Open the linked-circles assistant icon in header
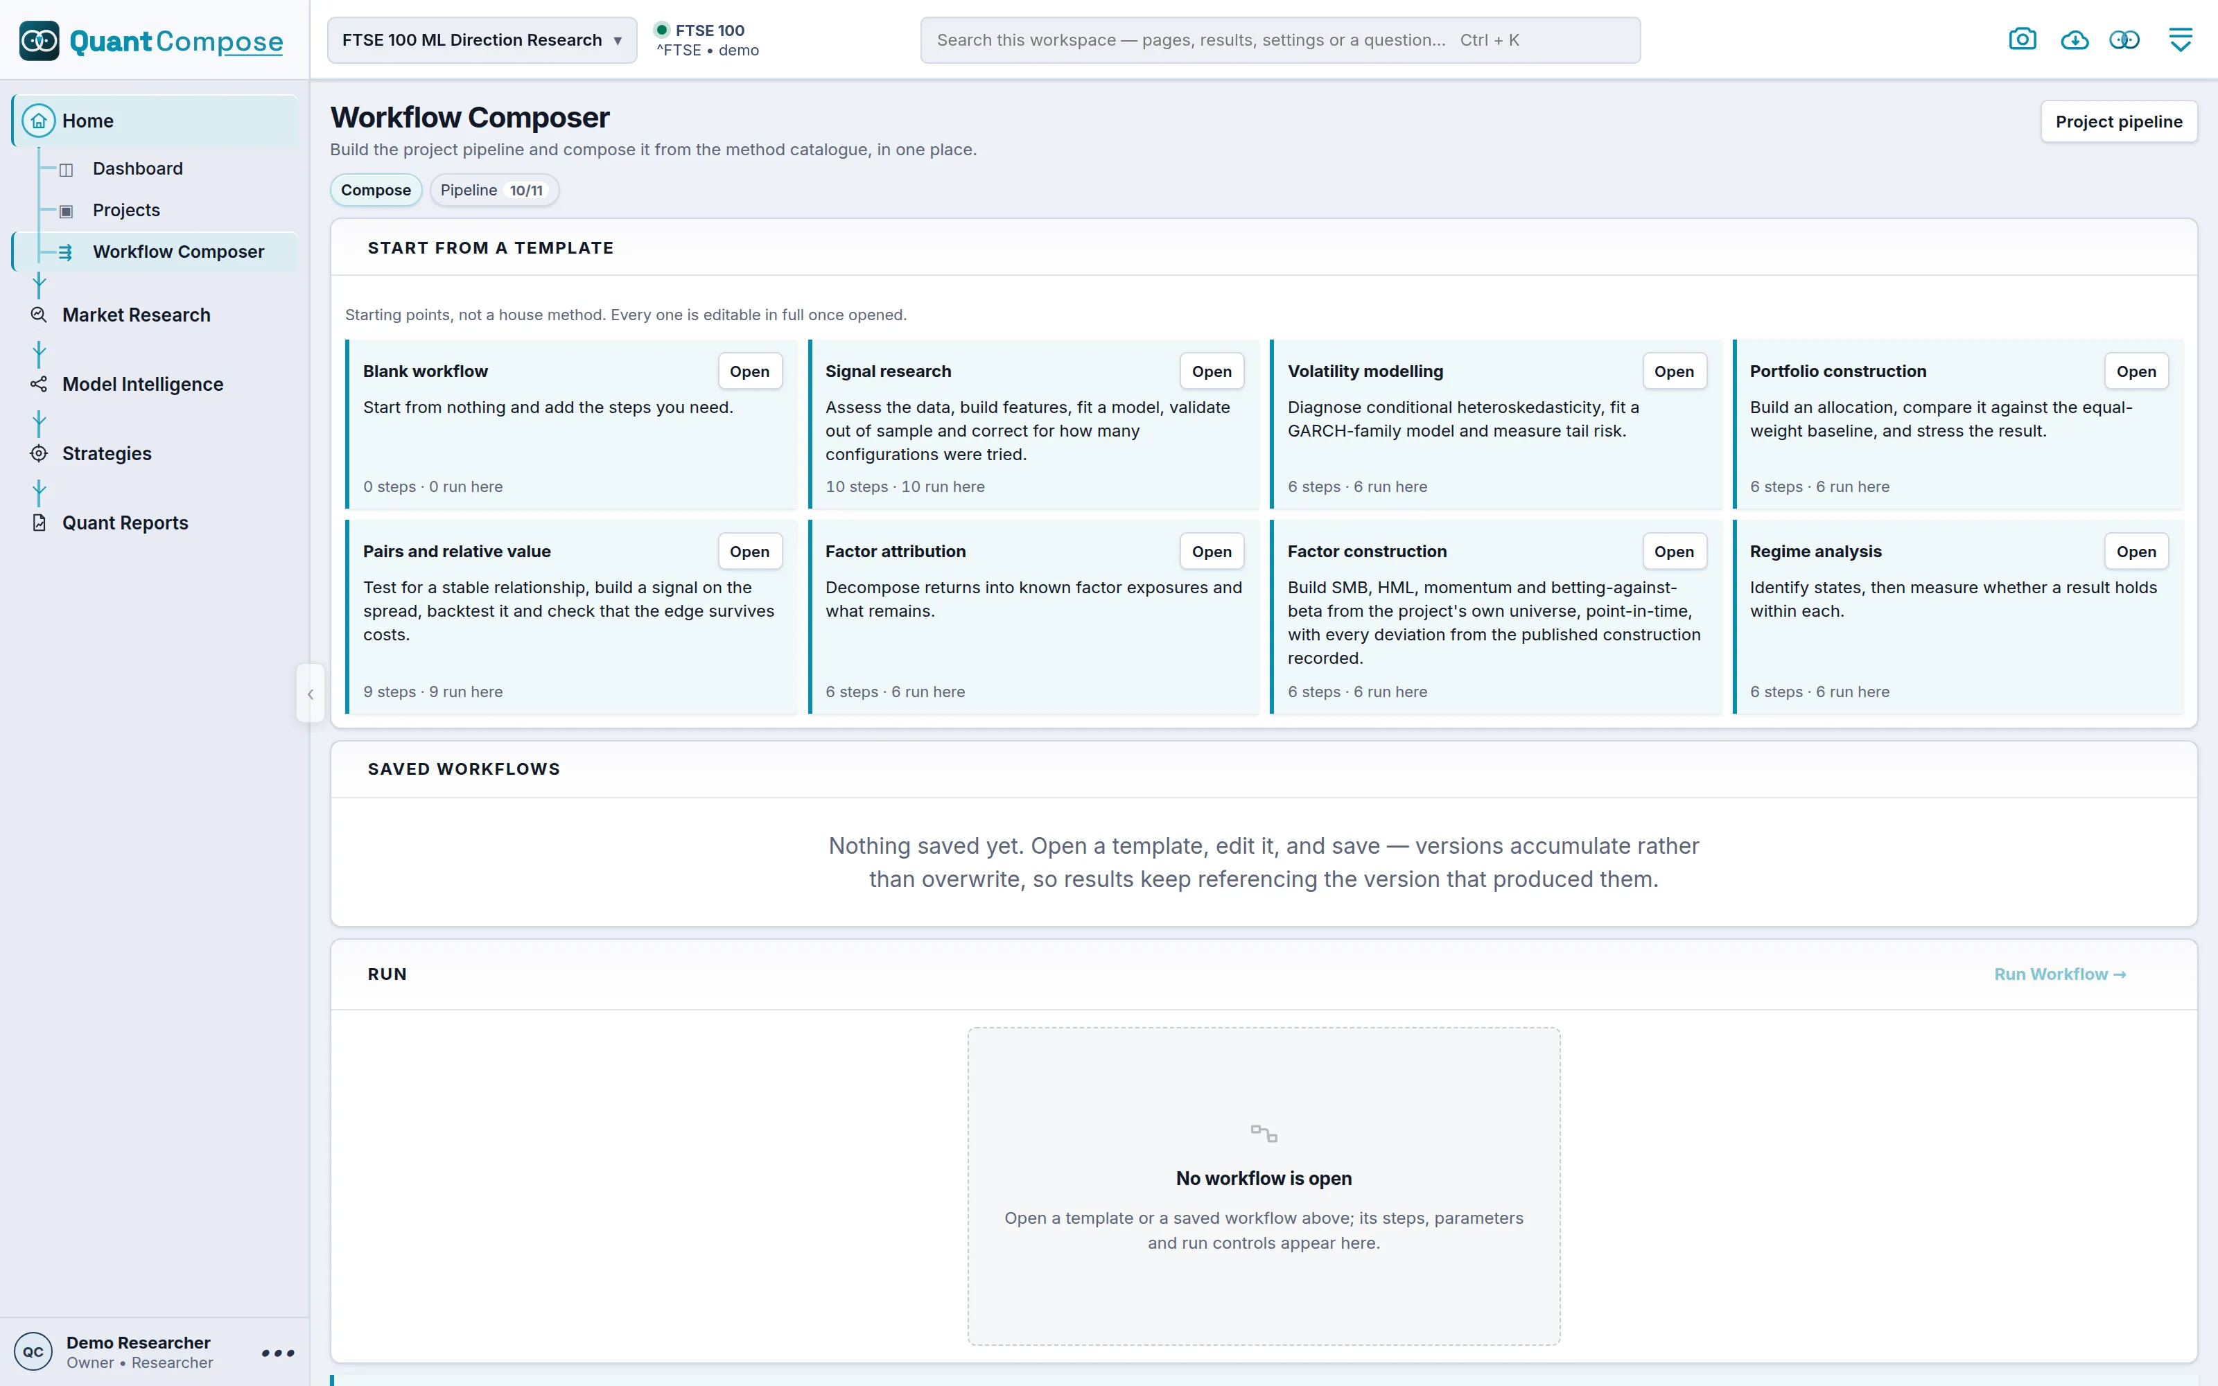 click(x=2124, y=40)
